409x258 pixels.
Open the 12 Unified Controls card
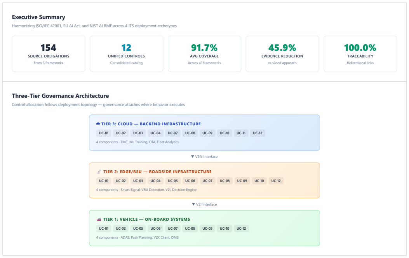(x=127, y=54)
